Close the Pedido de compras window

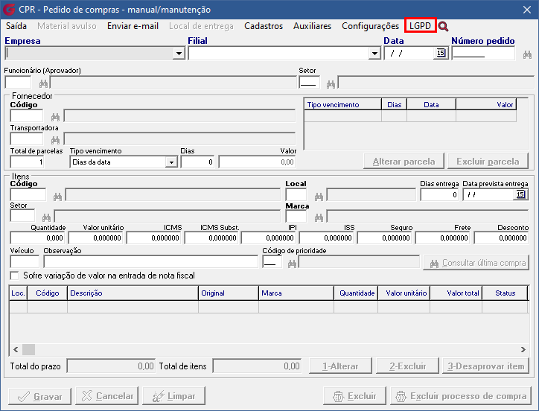(527, 10)
